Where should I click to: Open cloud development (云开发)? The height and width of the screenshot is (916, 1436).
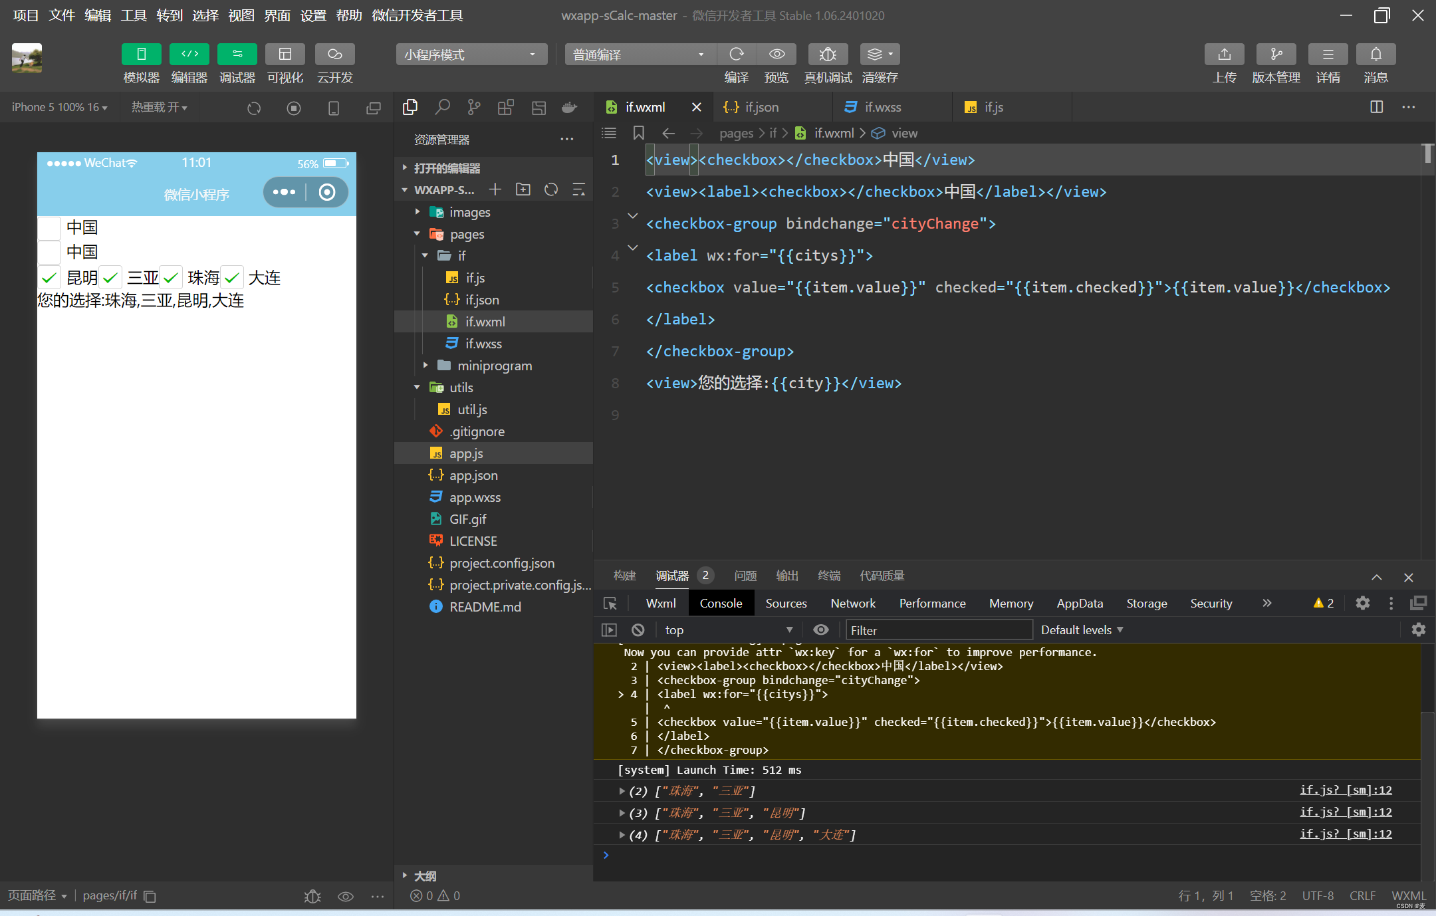point(334,54)
